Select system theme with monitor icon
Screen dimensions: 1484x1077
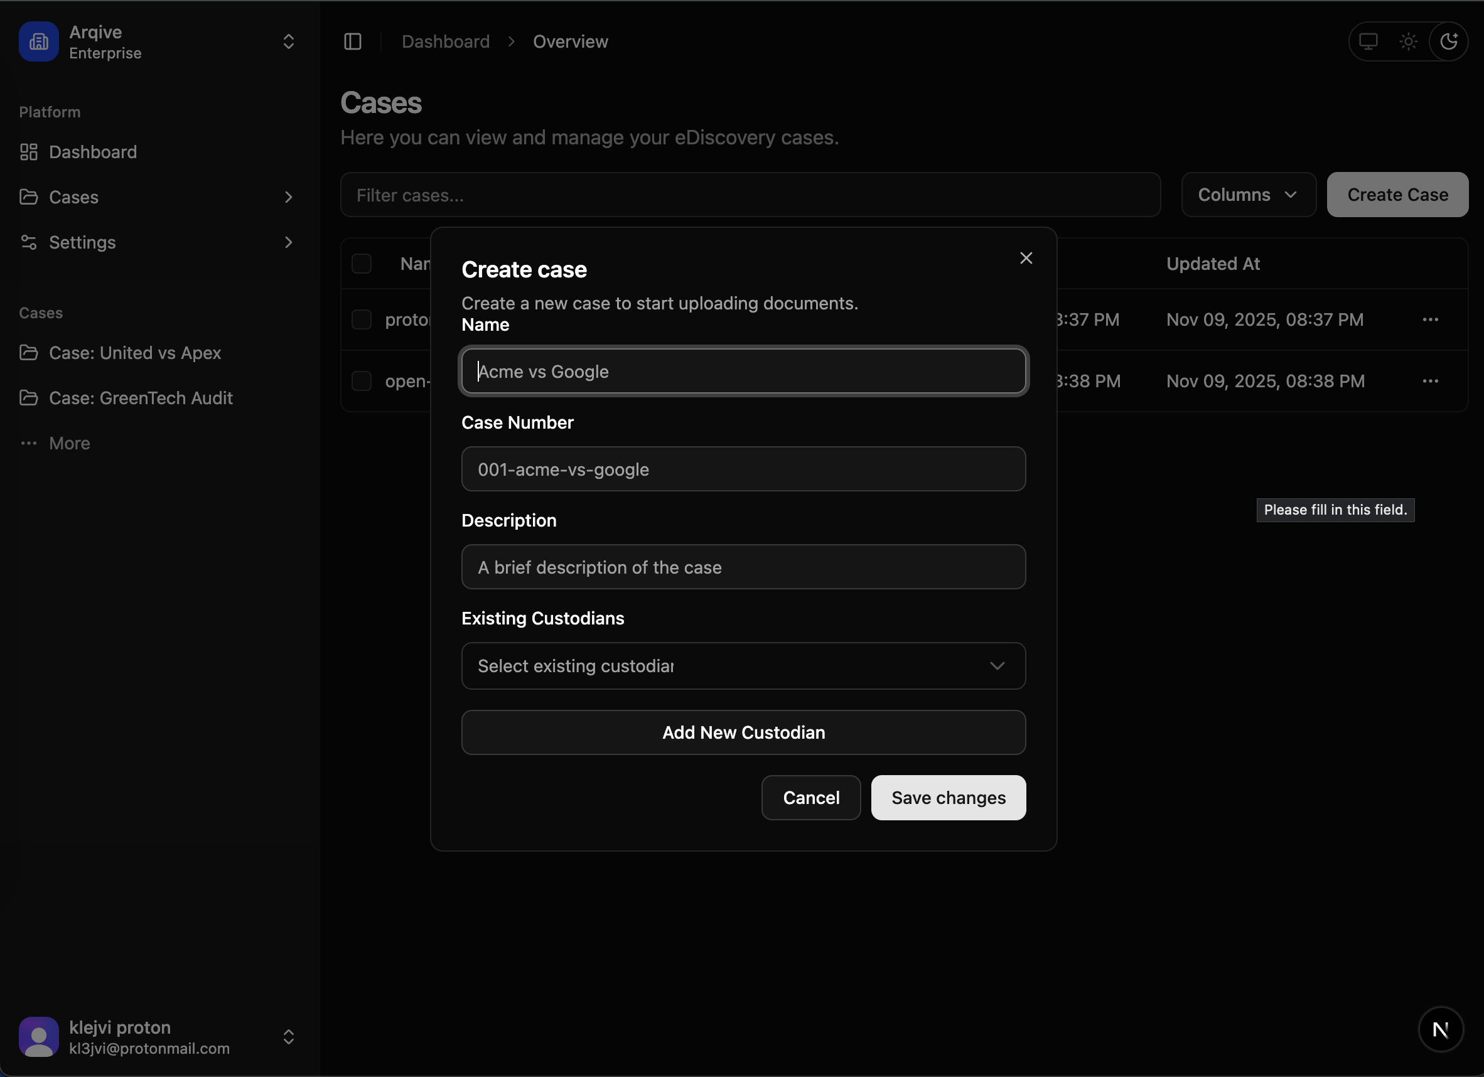pos(1368,41)
